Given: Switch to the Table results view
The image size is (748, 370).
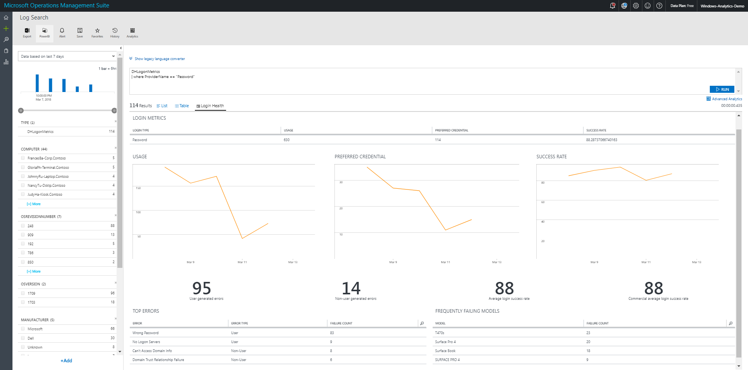Looking at the screenshot, I should 182,106.
